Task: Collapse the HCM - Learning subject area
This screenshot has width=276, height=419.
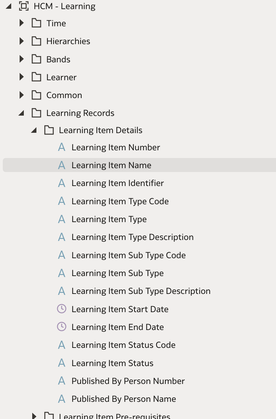Action: [8, 6]
